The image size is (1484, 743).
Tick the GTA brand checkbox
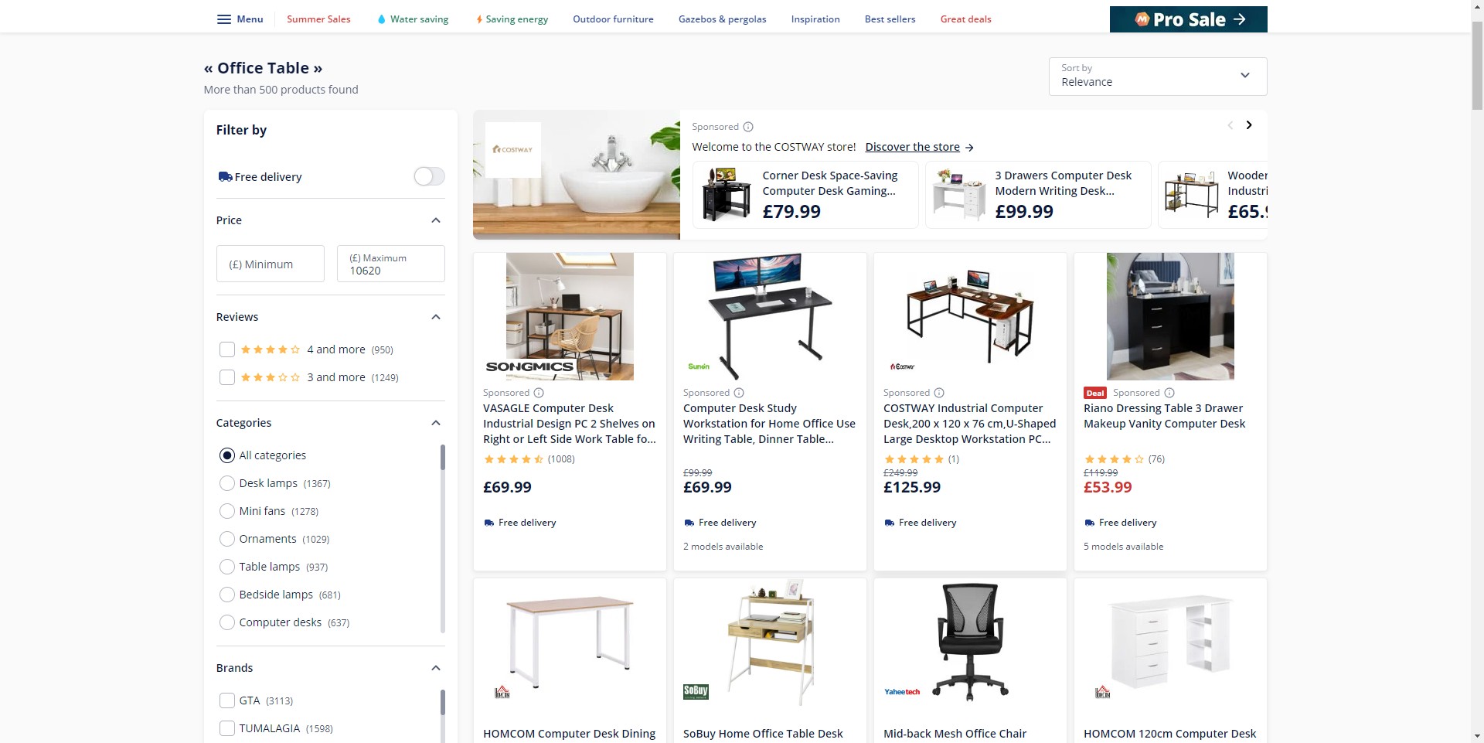(227, 700)
